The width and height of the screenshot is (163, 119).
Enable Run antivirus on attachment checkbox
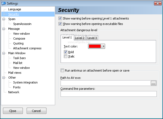tap(62, 70)
